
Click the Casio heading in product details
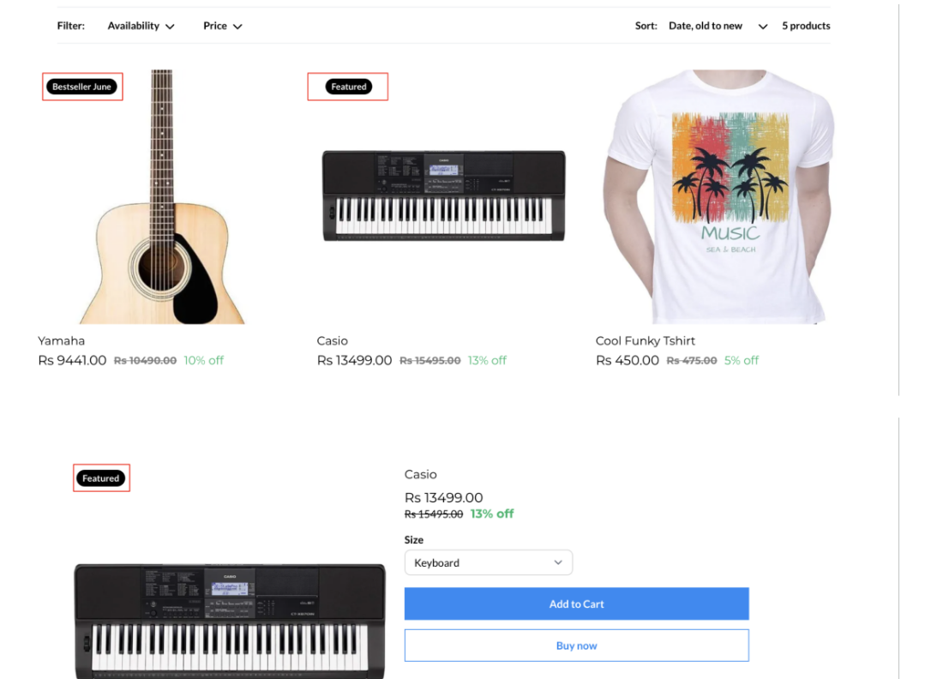[421, 474]
